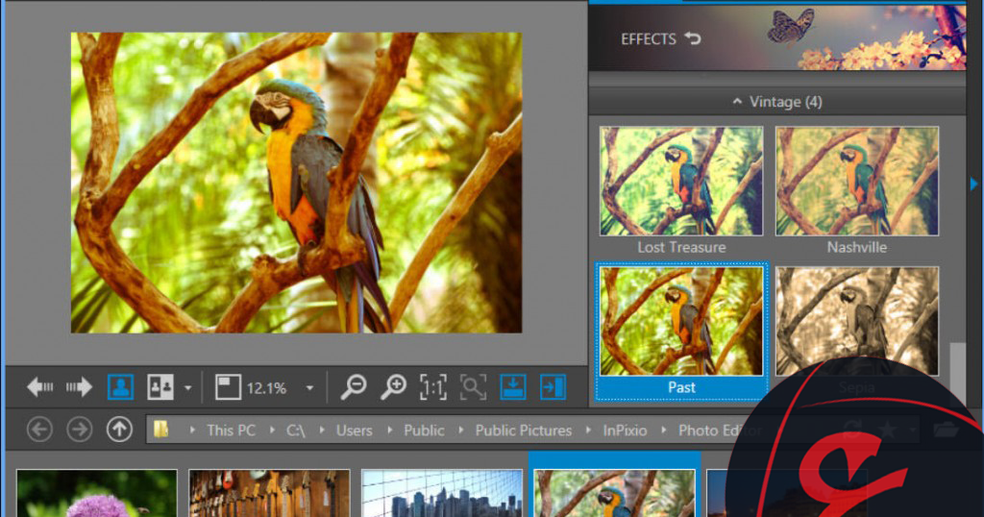Screen dimensions: 984x517
Task: Select the city skyline filmstrip photo
Action: (x=442, y=493)
